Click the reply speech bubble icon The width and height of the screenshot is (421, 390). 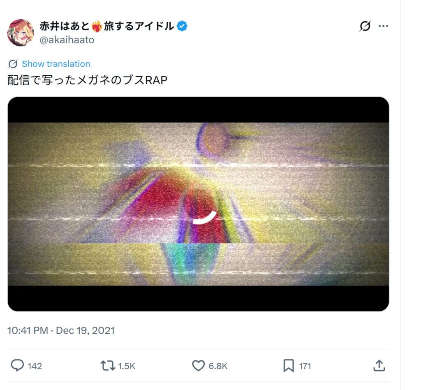pos(17,366)
